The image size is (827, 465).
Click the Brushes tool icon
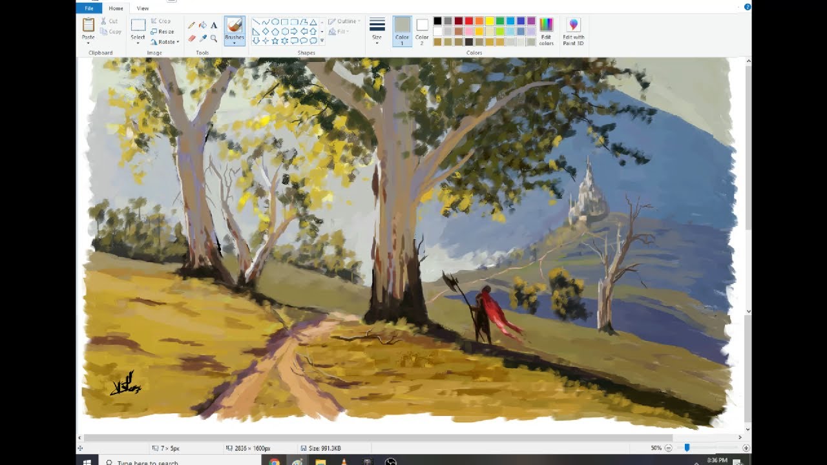pyautogui.click(x=235, y=25)
